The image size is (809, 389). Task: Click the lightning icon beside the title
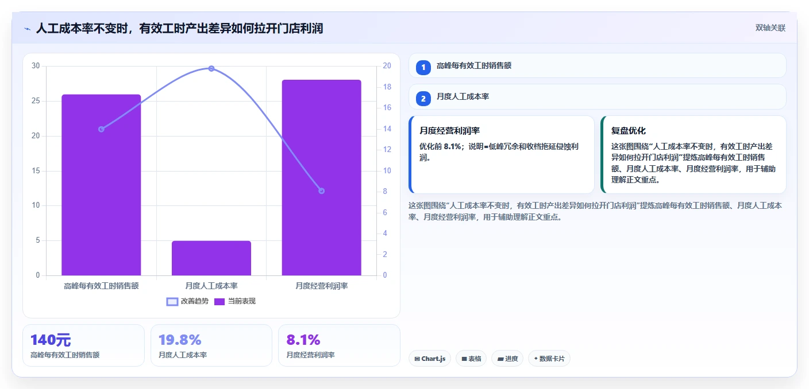(28, 28)
